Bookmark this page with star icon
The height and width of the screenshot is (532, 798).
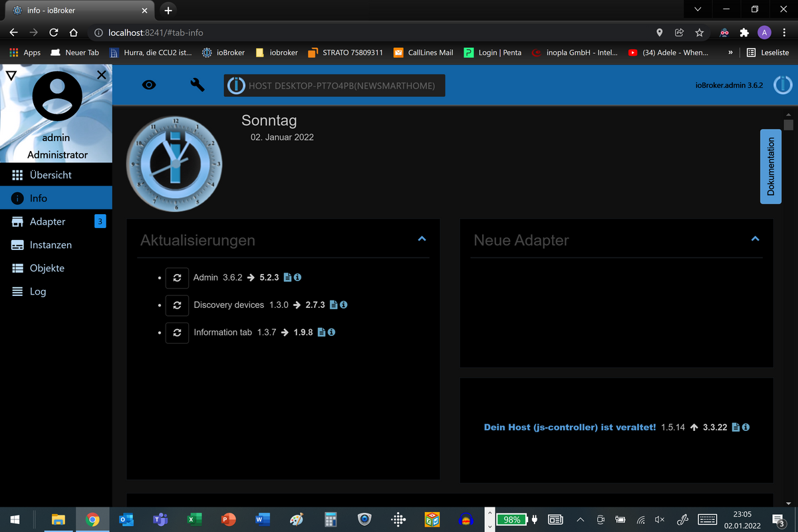pos(699,32)
